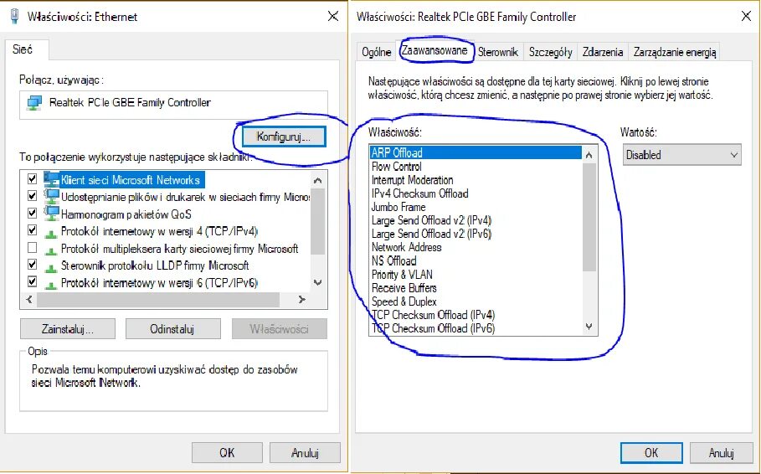The width and height of the screenshot is (761, 474).
Task: Select IPv4 Checksum Offload property
Action: [476, 193]
